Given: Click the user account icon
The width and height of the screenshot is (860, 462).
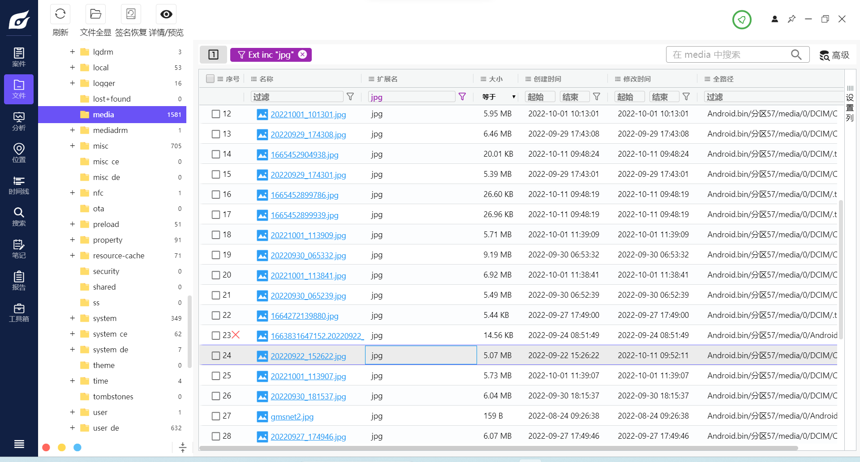Looking at the screenshot, I should coord(774,19).
